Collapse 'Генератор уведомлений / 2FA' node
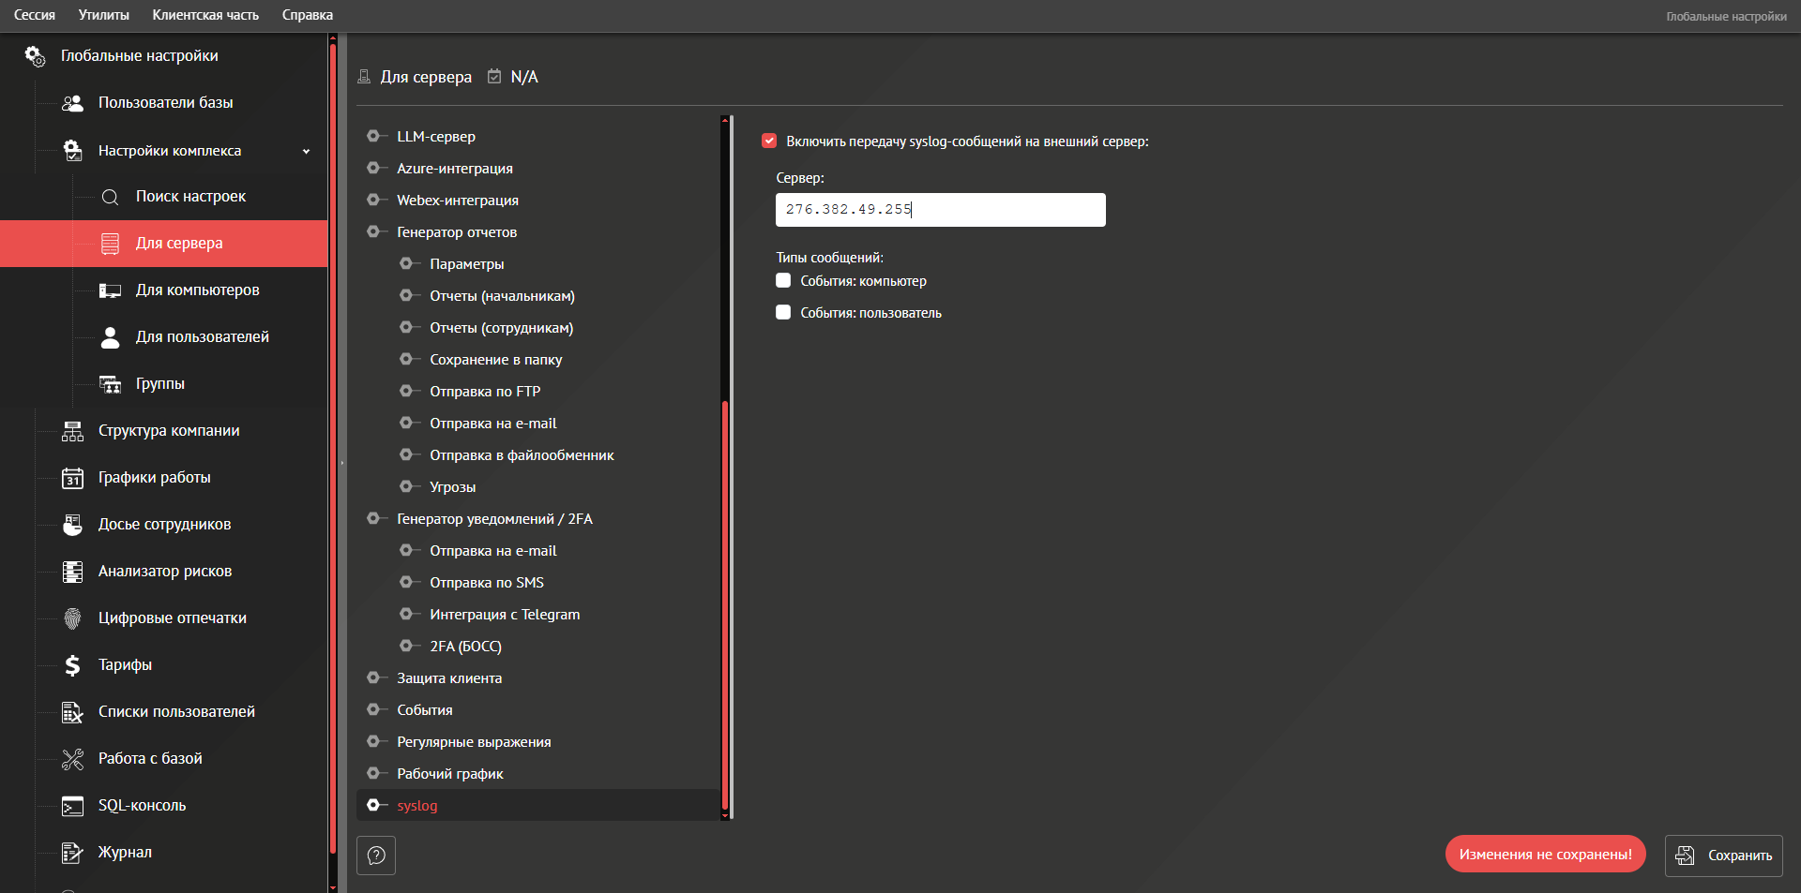 point(373,519)
